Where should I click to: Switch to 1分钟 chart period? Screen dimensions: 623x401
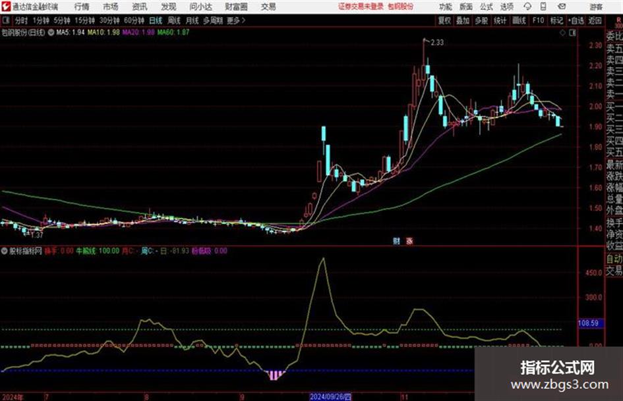click(40, 20)
